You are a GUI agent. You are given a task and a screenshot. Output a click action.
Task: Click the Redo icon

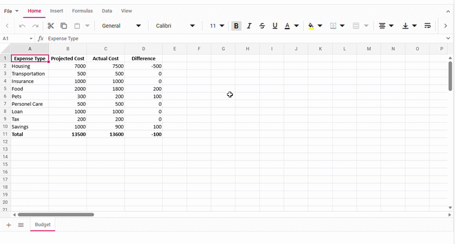35,26
